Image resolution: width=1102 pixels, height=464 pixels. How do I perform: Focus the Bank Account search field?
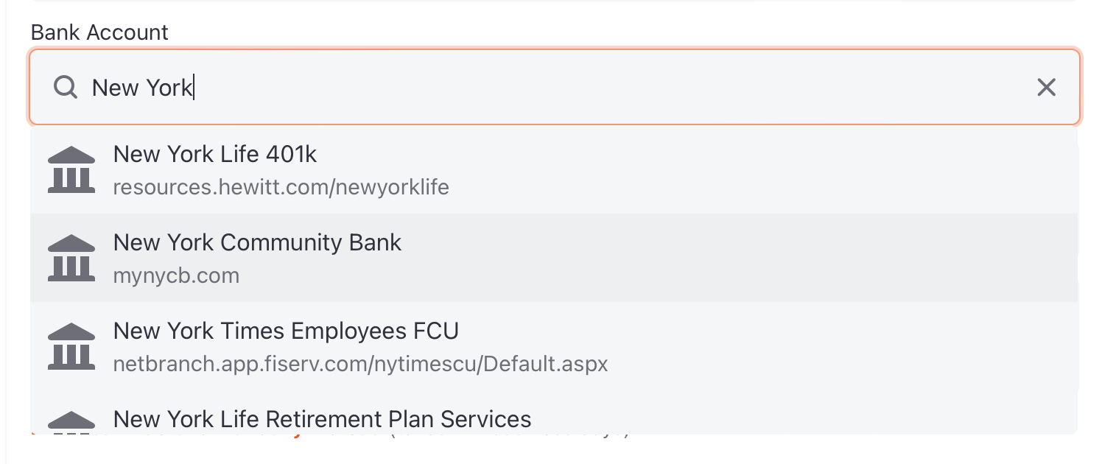pyautogui.click(x=554, y=88)
